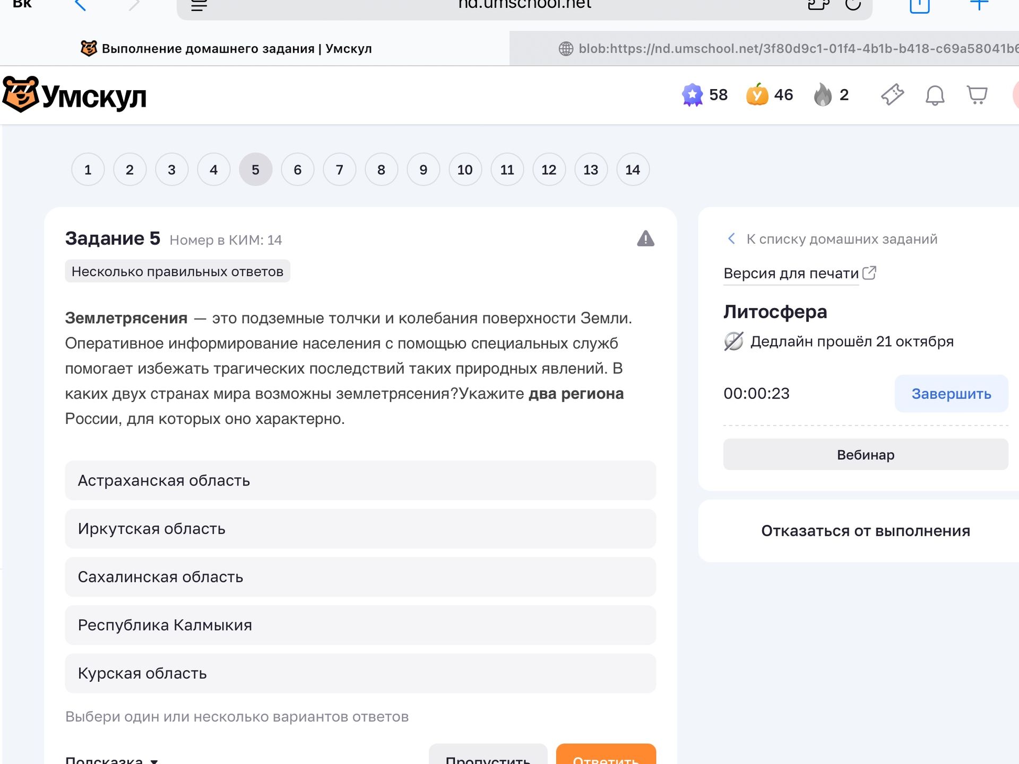Image resolution: width=1019 pixels, height=764 pixels.
Task: Select answer Астраханская область
Action: pyautogui.click(x=360, y=480)
